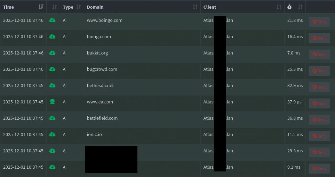335x177 pixels.
Task: Click the cloud download icon for www.boingo.com
Action: point(52,20)
